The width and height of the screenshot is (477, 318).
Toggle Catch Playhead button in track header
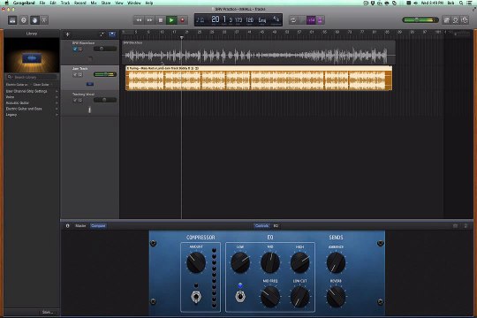pos(102,34)
